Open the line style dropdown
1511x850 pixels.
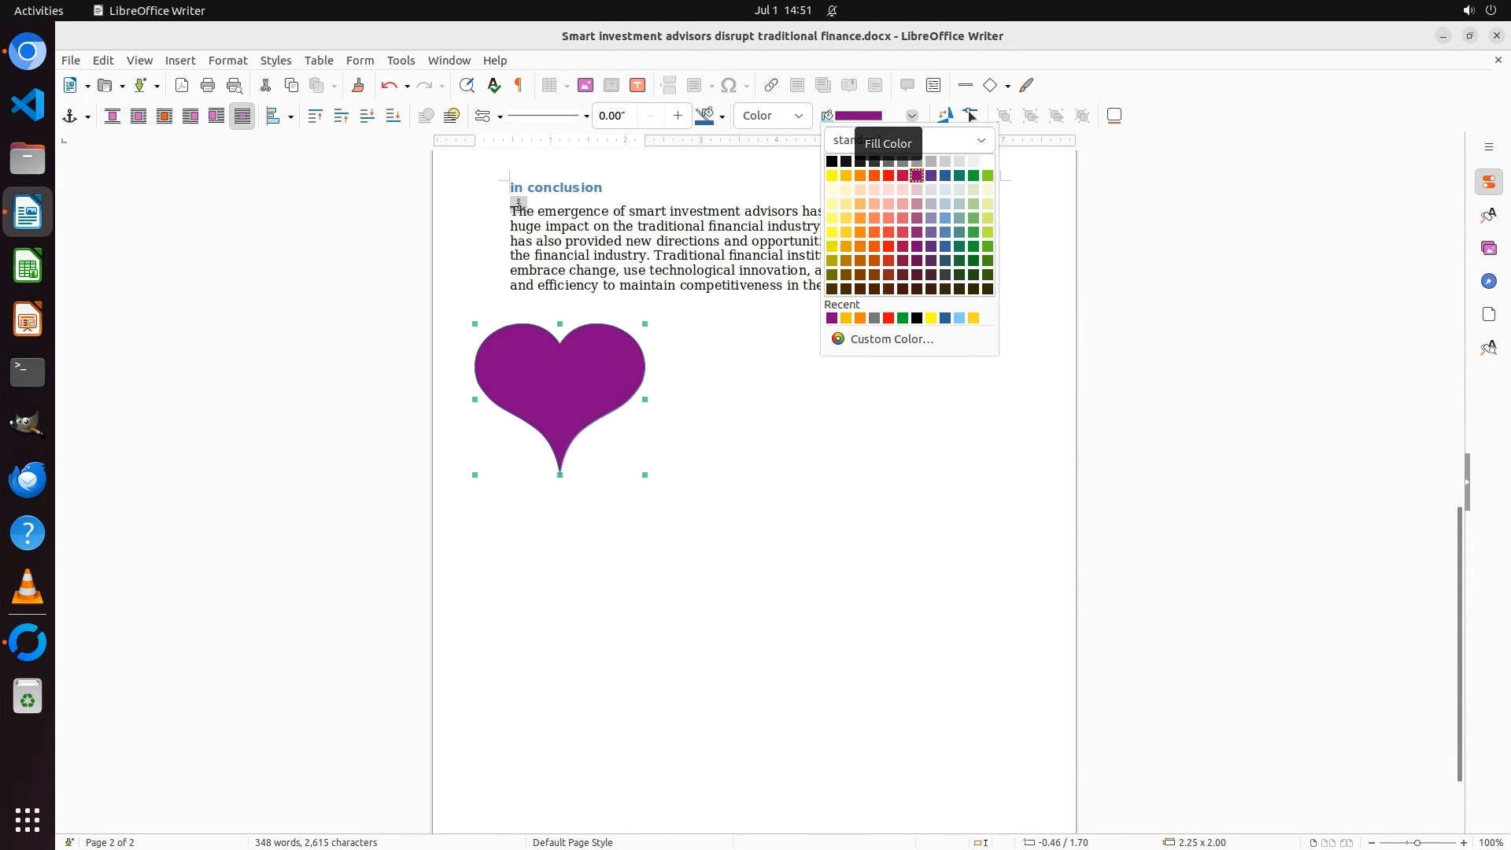(x=586, y=116)
